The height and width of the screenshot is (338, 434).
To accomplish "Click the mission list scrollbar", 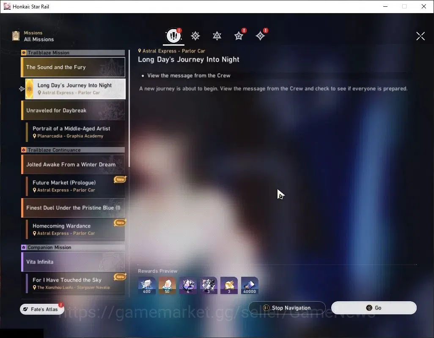I will (x=129, y=108).
